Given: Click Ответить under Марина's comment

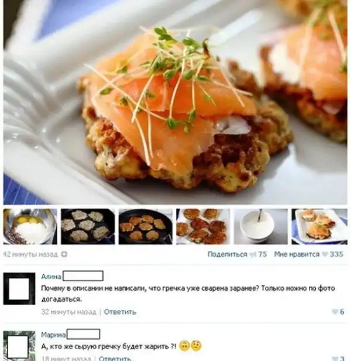Looking at the screenshot, I should (x=115, y=358).
